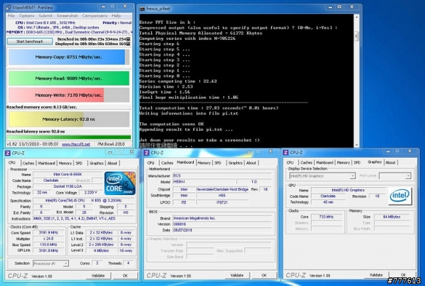Click OK in middle CPU-Z window
Viewport: 425px width, 286px height.
tap(264, 275)
